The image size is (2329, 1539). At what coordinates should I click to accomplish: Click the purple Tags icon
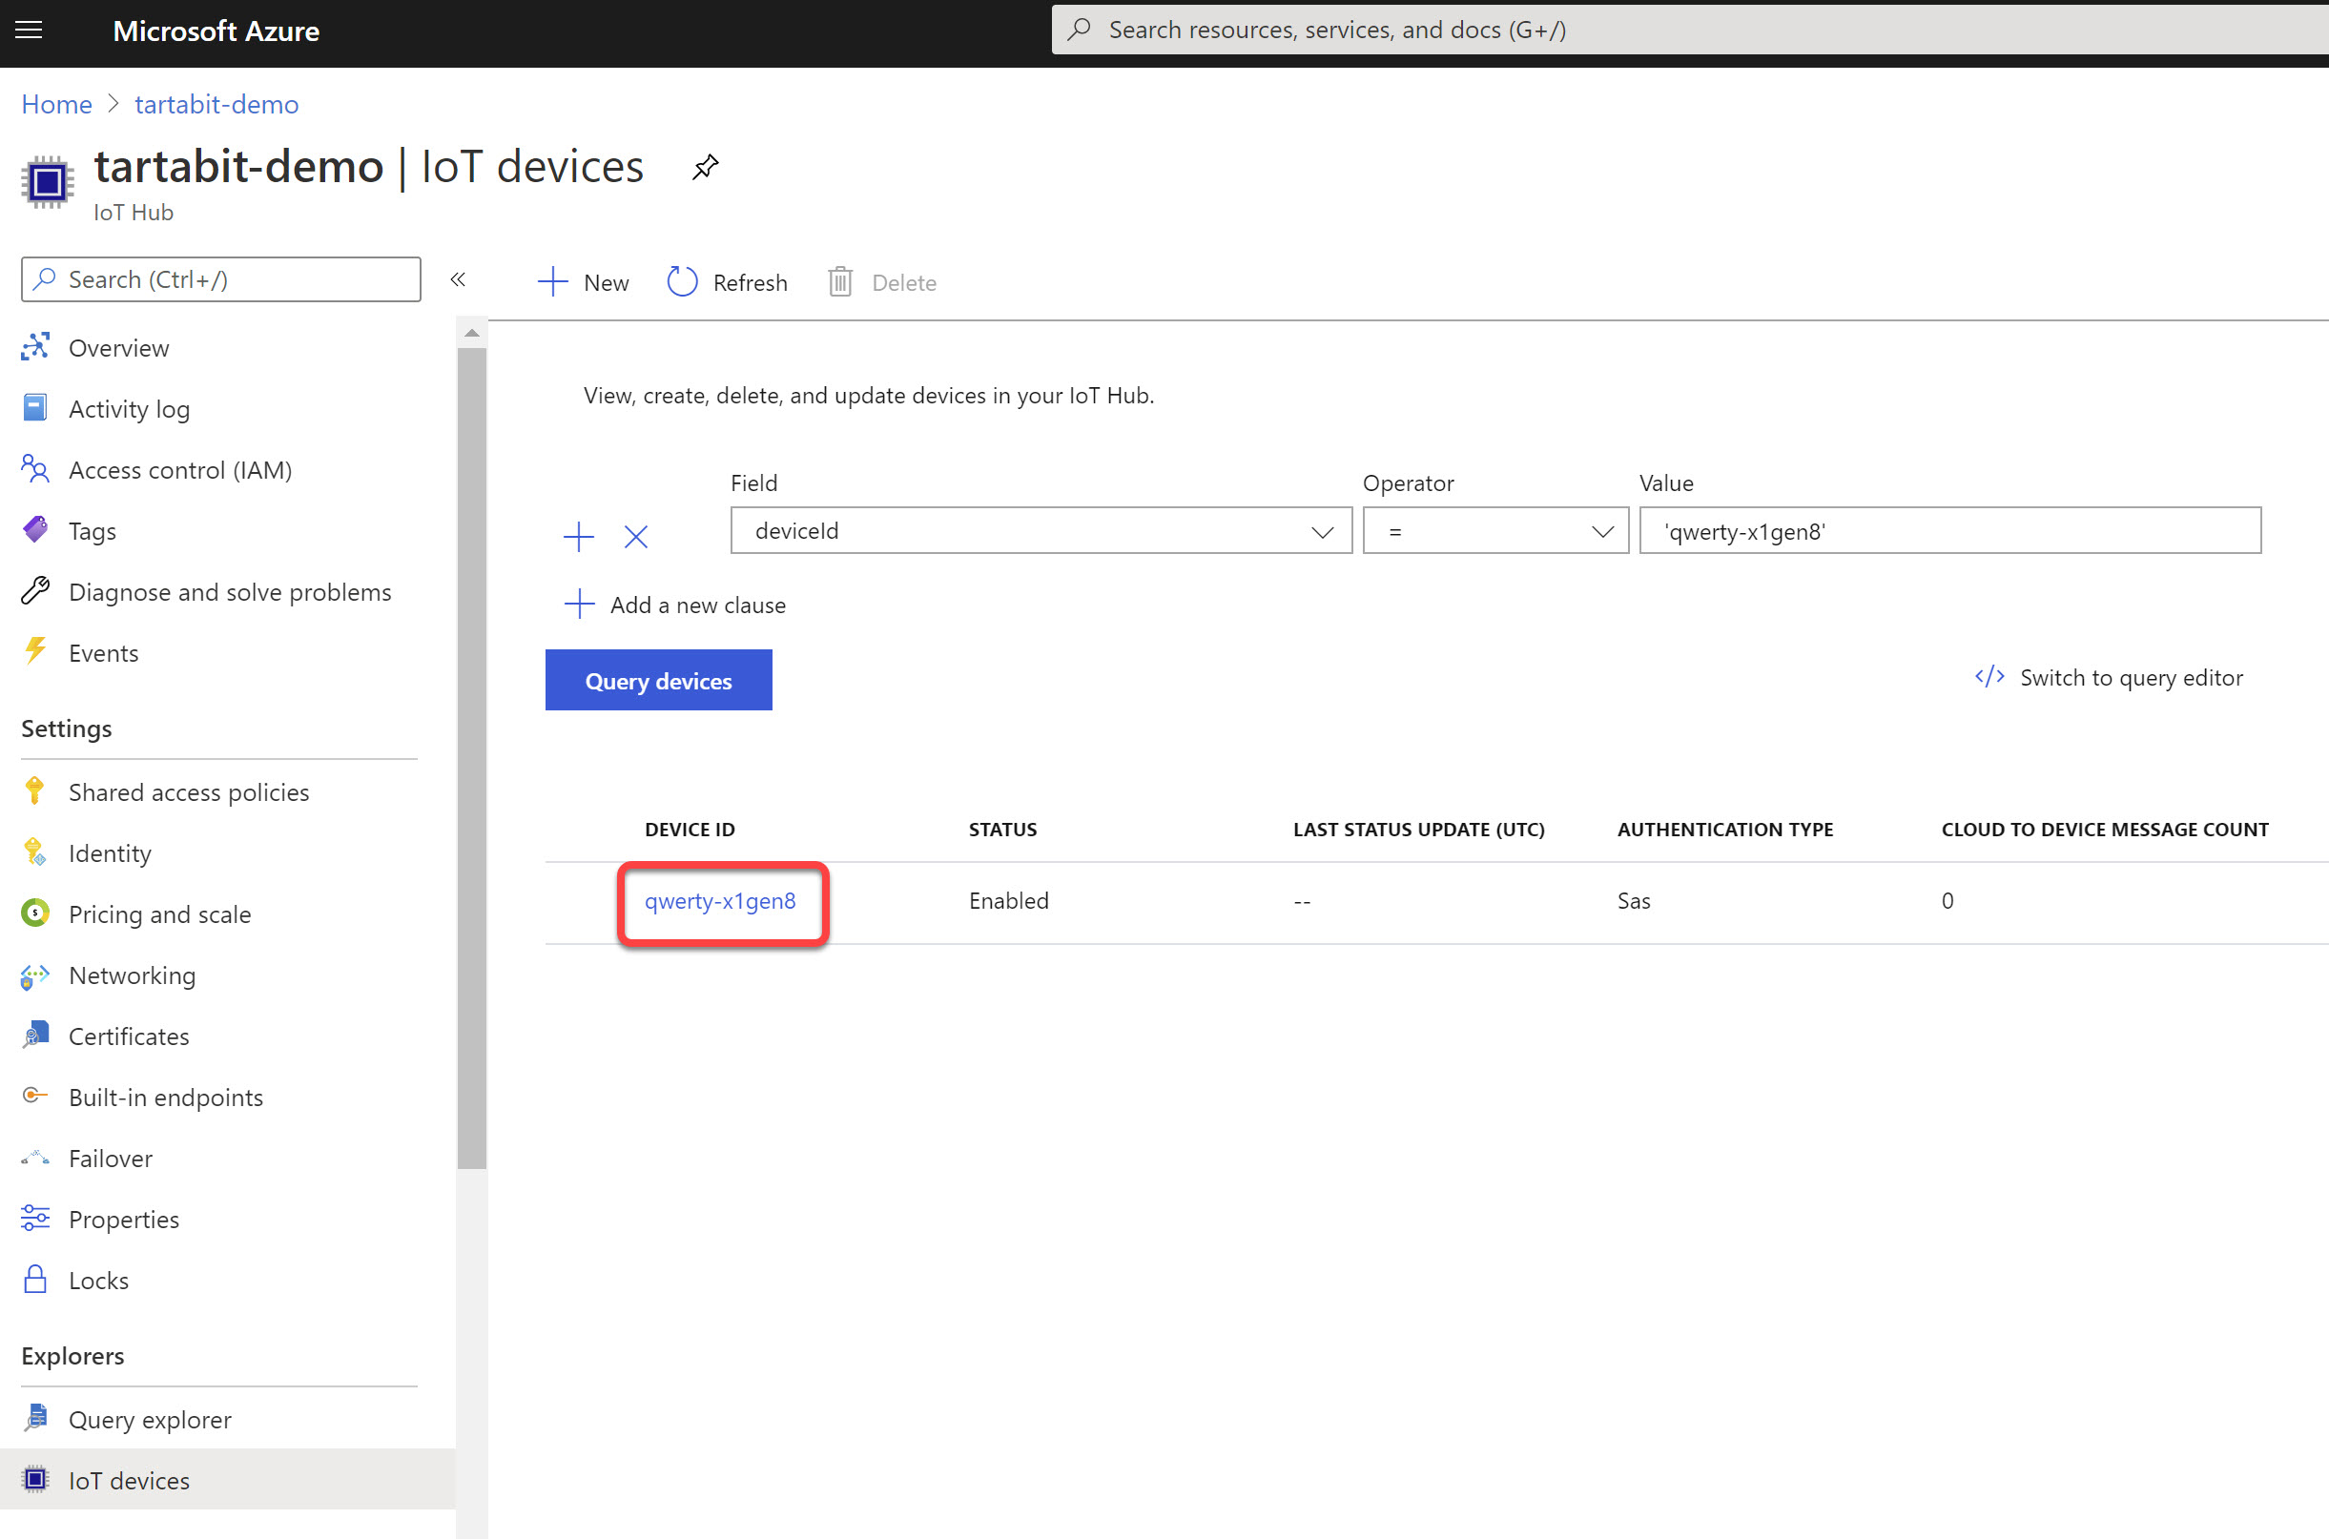click(x=35, y=530)
